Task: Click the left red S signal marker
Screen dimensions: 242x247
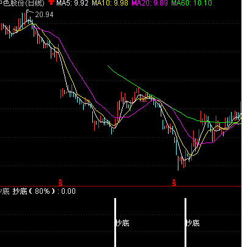Action: 61,183
